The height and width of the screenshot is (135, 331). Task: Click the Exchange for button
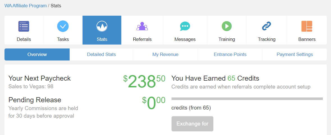click(192, 124)
